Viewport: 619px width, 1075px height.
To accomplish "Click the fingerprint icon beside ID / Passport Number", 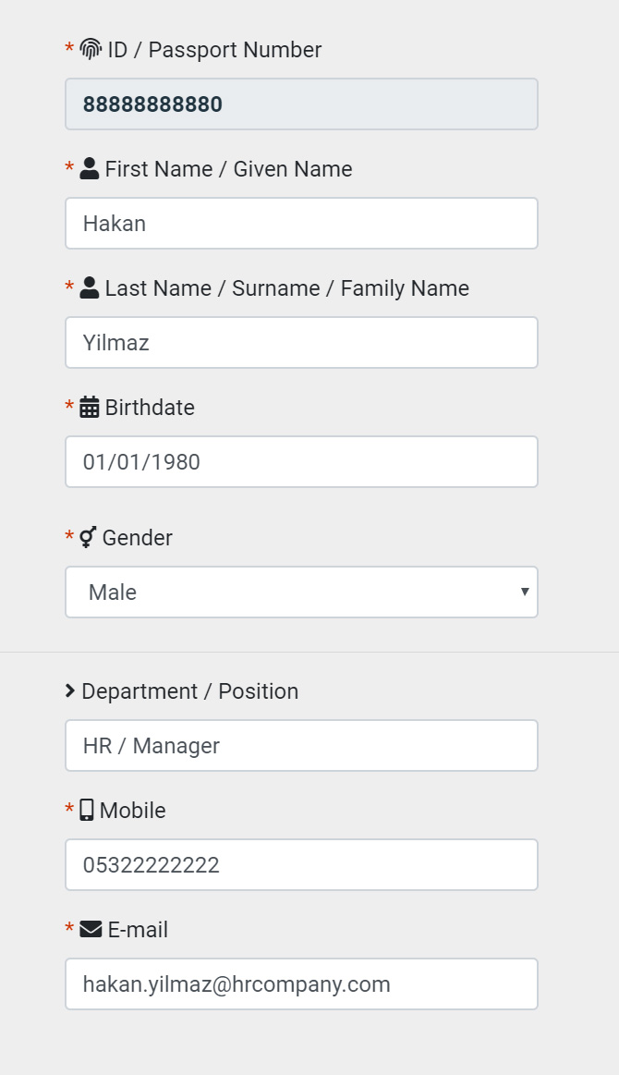I will click(x=91, y=49).
